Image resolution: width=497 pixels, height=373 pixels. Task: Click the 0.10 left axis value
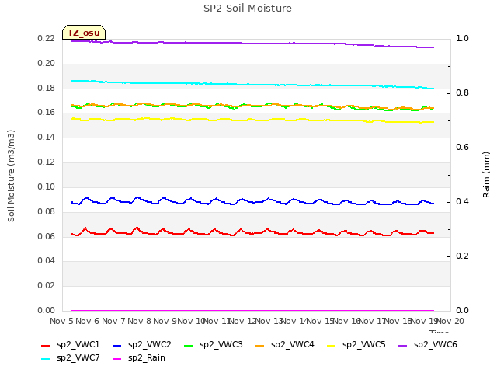[47, 186]
